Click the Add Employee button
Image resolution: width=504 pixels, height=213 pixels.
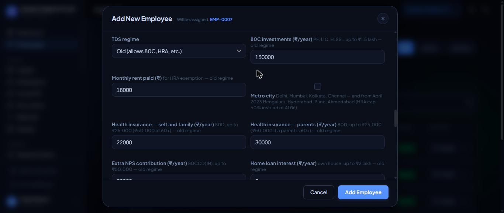(x=363, y=192)
